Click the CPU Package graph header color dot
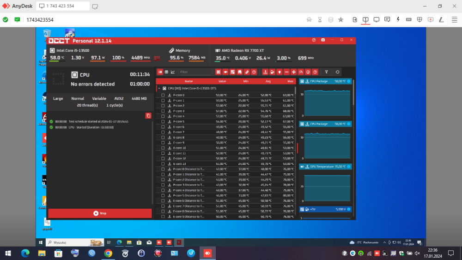This screenshot has height=260, width=462. (349, 81)
